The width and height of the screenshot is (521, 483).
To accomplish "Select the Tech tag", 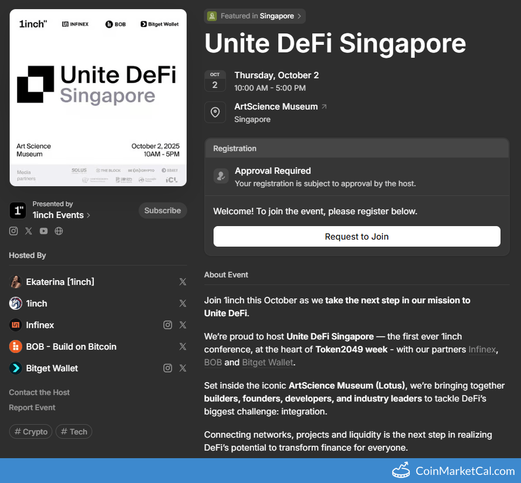I will [x=74, y=432].
